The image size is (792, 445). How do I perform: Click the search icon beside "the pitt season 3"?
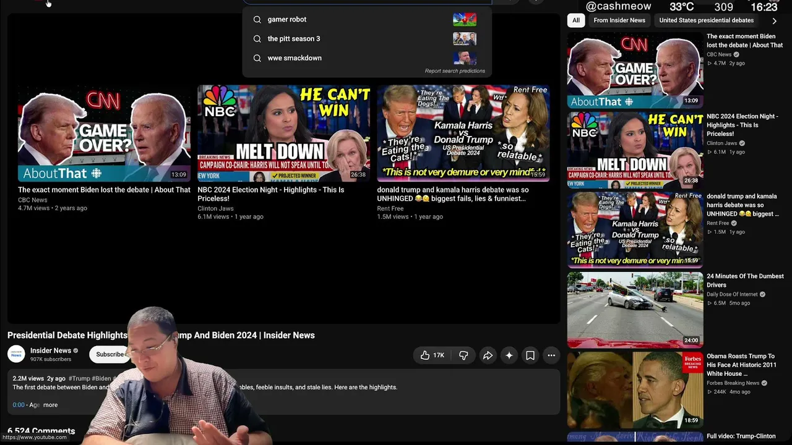257,39
